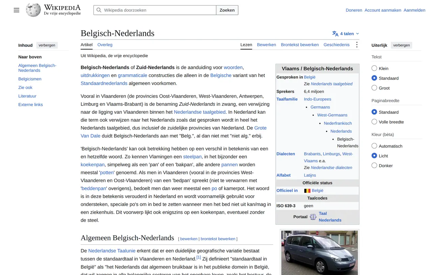The height and width of the screenshot is (275, 440).
Task: Select Standaard page width
Action: click(374, 112)
